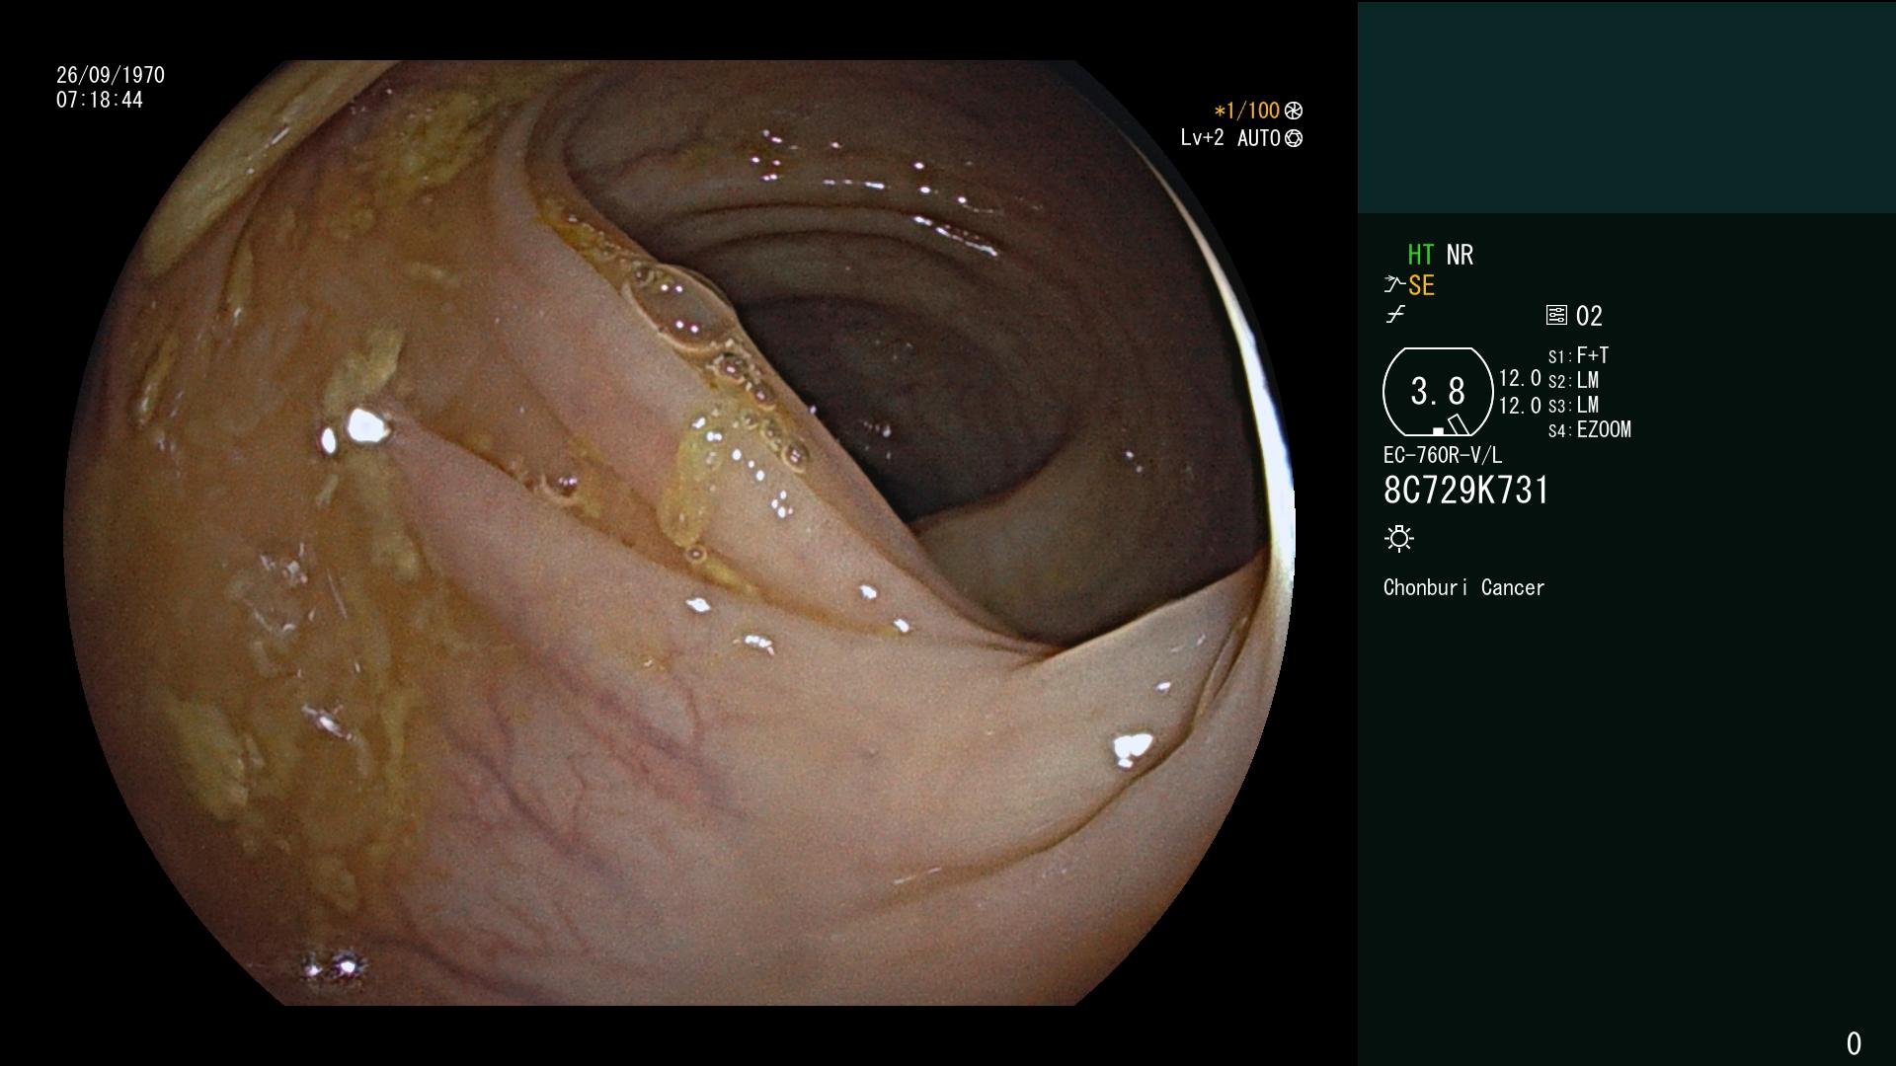This screenshot has width=1896, height=1066.
Task: Click the time 07:18:44
Action: point(100,100)
